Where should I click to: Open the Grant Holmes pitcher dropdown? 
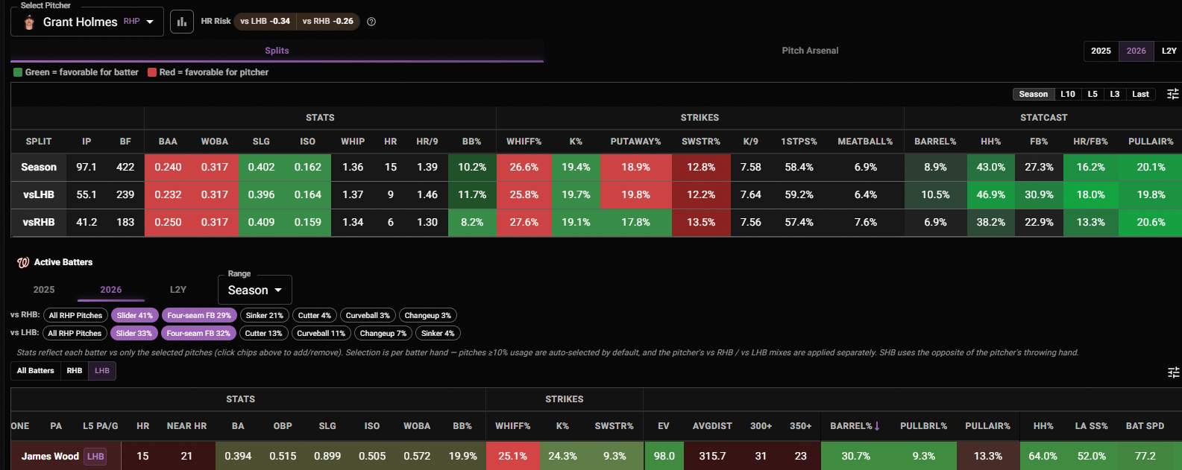[x=87, y=22]
